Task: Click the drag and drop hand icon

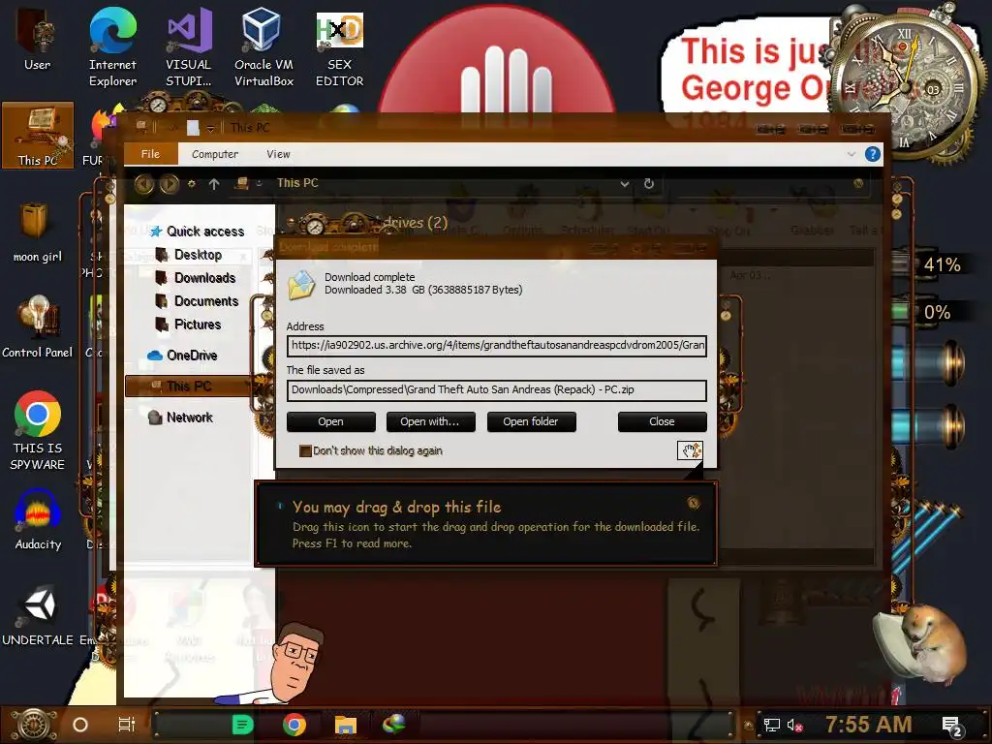Action: click(x=690, y=450)
